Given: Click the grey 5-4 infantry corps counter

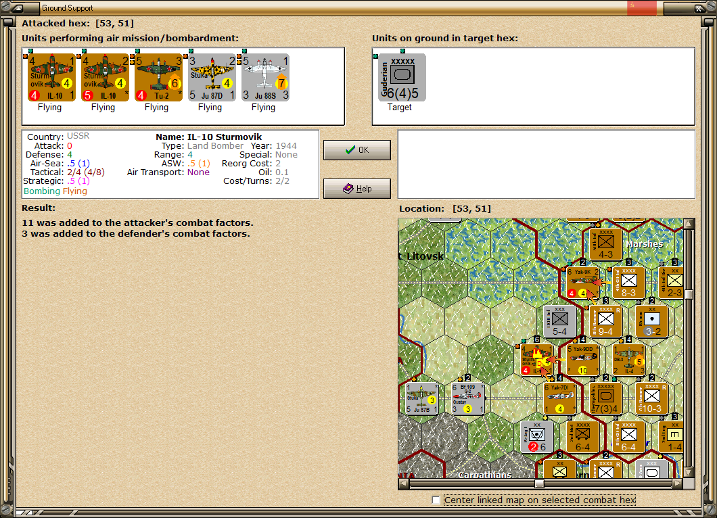Looking at the screenshot, I should [x=559, y=321].
